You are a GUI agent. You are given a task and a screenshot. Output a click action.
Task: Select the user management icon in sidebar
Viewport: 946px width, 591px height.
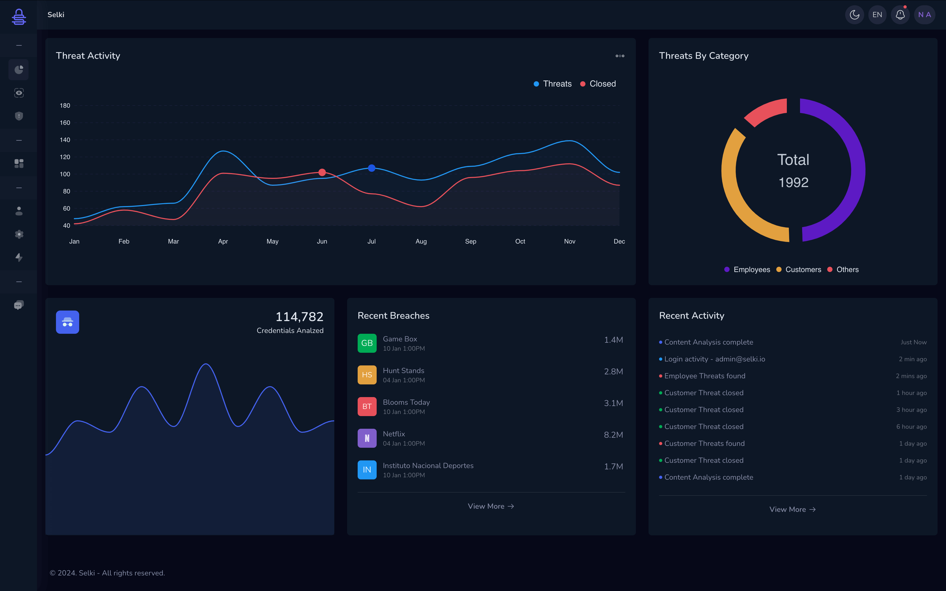click(x=18, y=210)
